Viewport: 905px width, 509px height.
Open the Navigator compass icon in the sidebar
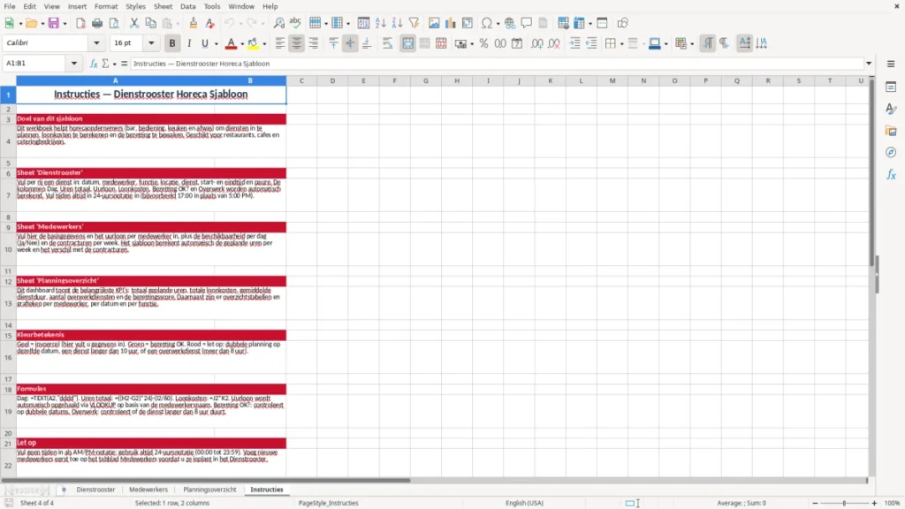click(891, 152)
